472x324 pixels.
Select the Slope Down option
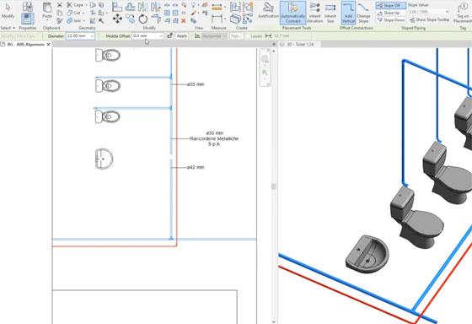tap(391, 20)
